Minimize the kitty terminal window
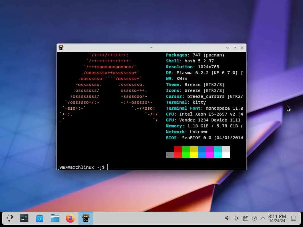Screen dimensions: 303x227 [x=228, y=48]
